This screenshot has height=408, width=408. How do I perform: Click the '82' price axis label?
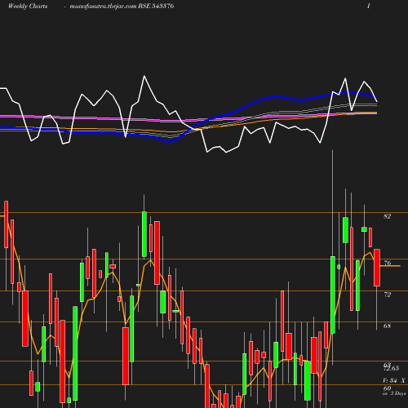click(x=387, y=216)
